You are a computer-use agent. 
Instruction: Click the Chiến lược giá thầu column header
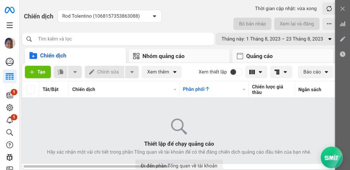click(267, 89)
